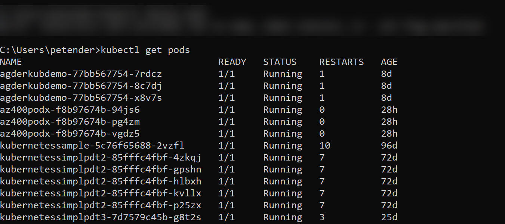Click pod name kubernetessimplpdt2-85fffc4fbf-4zkqj

pyautogui.click(x=101, y=158)
